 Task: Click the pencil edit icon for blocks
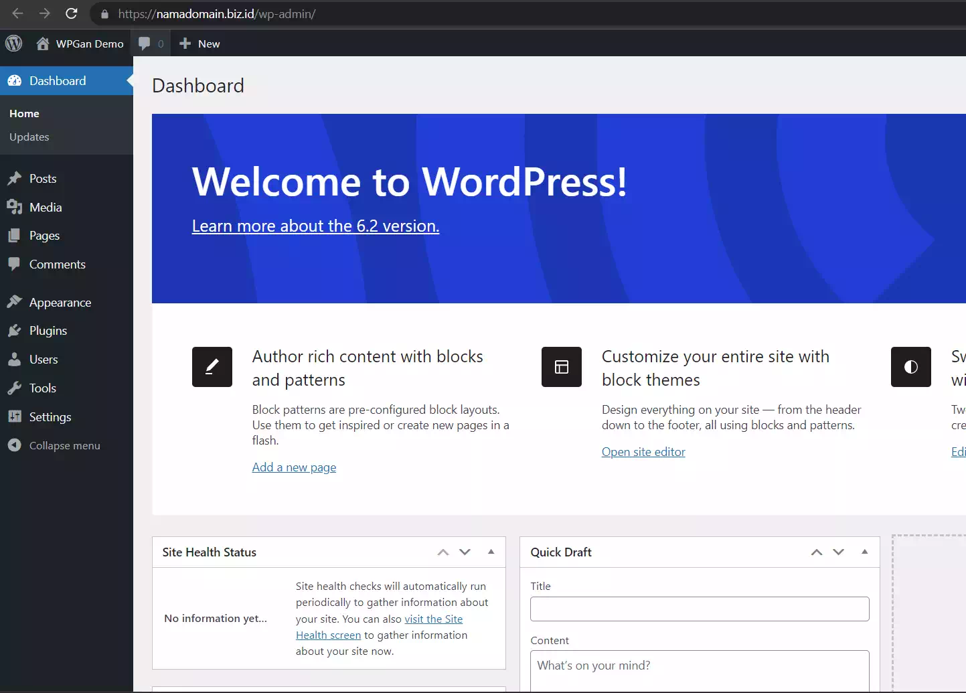212,367
